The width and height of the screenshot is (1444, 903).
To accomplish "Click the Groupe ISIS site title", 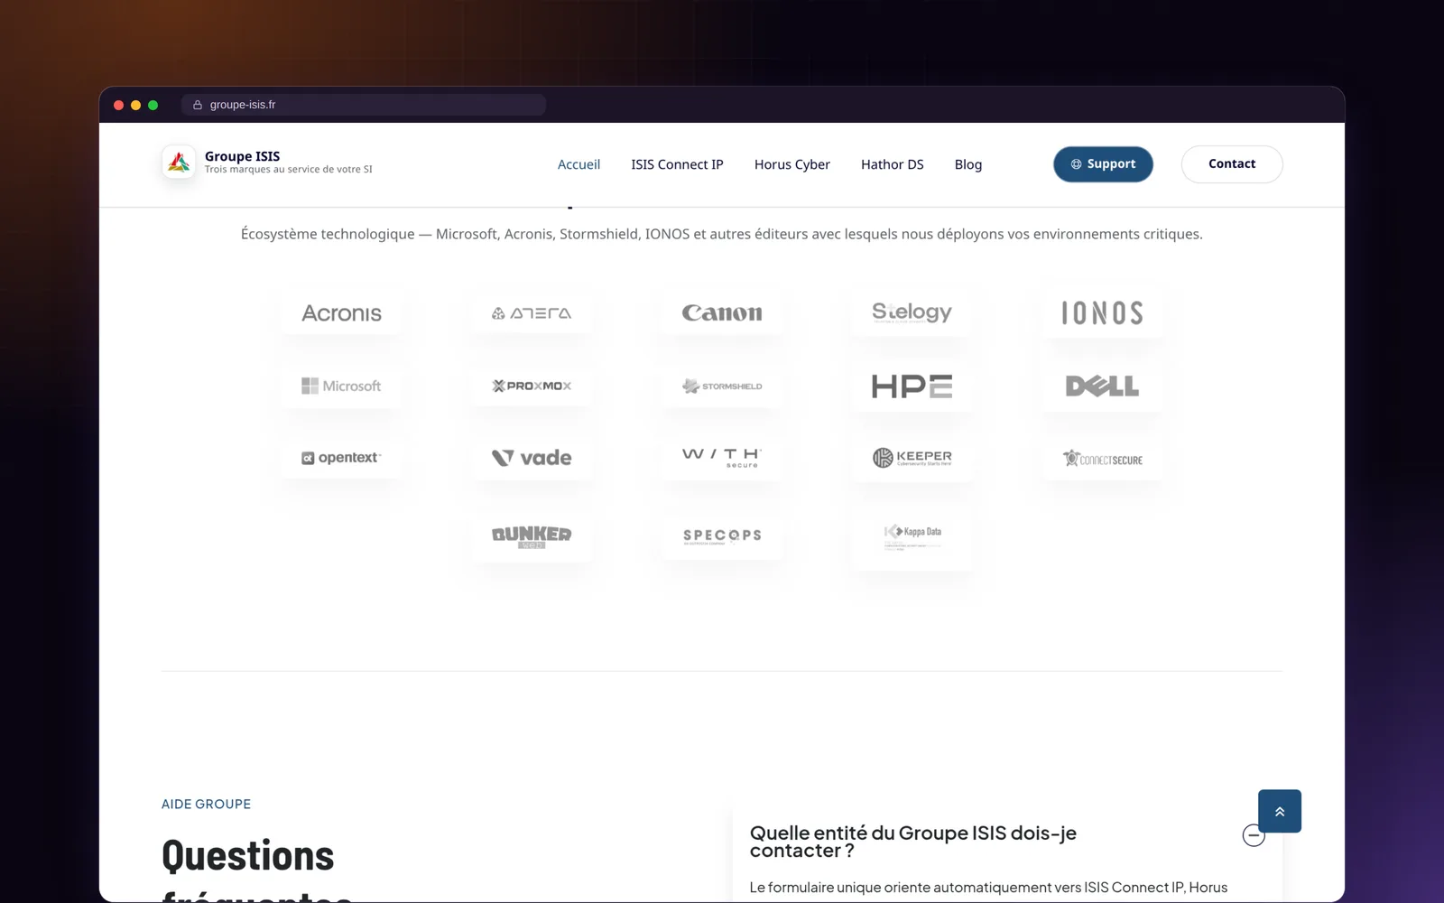I will point(242,156).
